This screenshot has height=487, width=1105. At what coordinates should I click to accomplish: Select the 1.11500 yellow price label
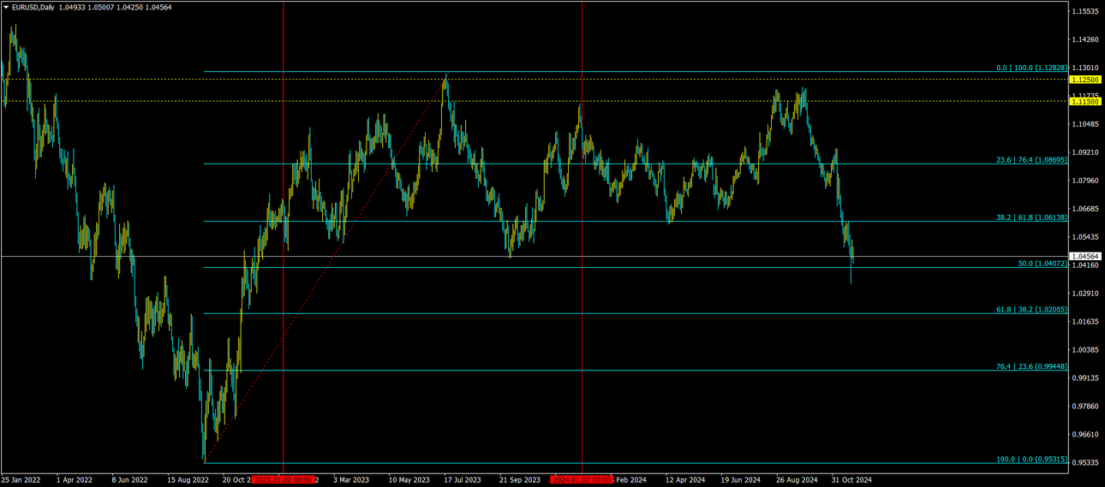(x=1085, y=101)
